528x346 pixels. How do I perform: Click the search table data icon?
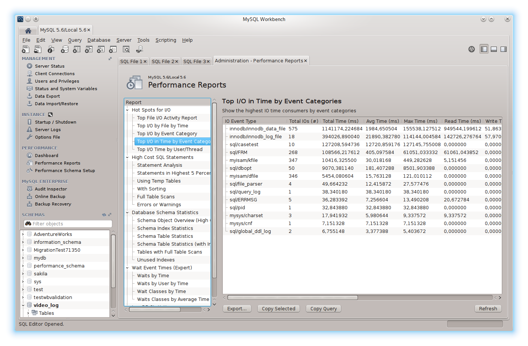click(126, 49)
